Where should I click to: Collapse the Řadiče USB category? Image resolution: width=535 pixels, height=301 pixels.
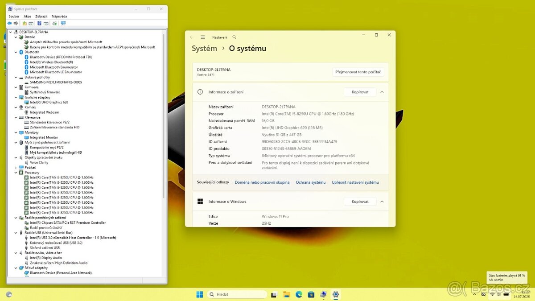16,233
